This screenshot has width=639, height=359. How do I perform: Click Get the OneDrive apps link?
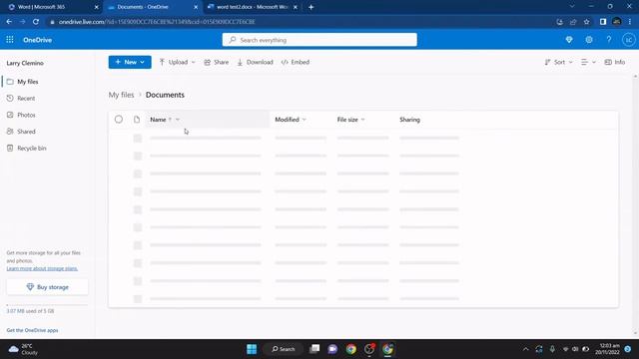pos(32,330)
